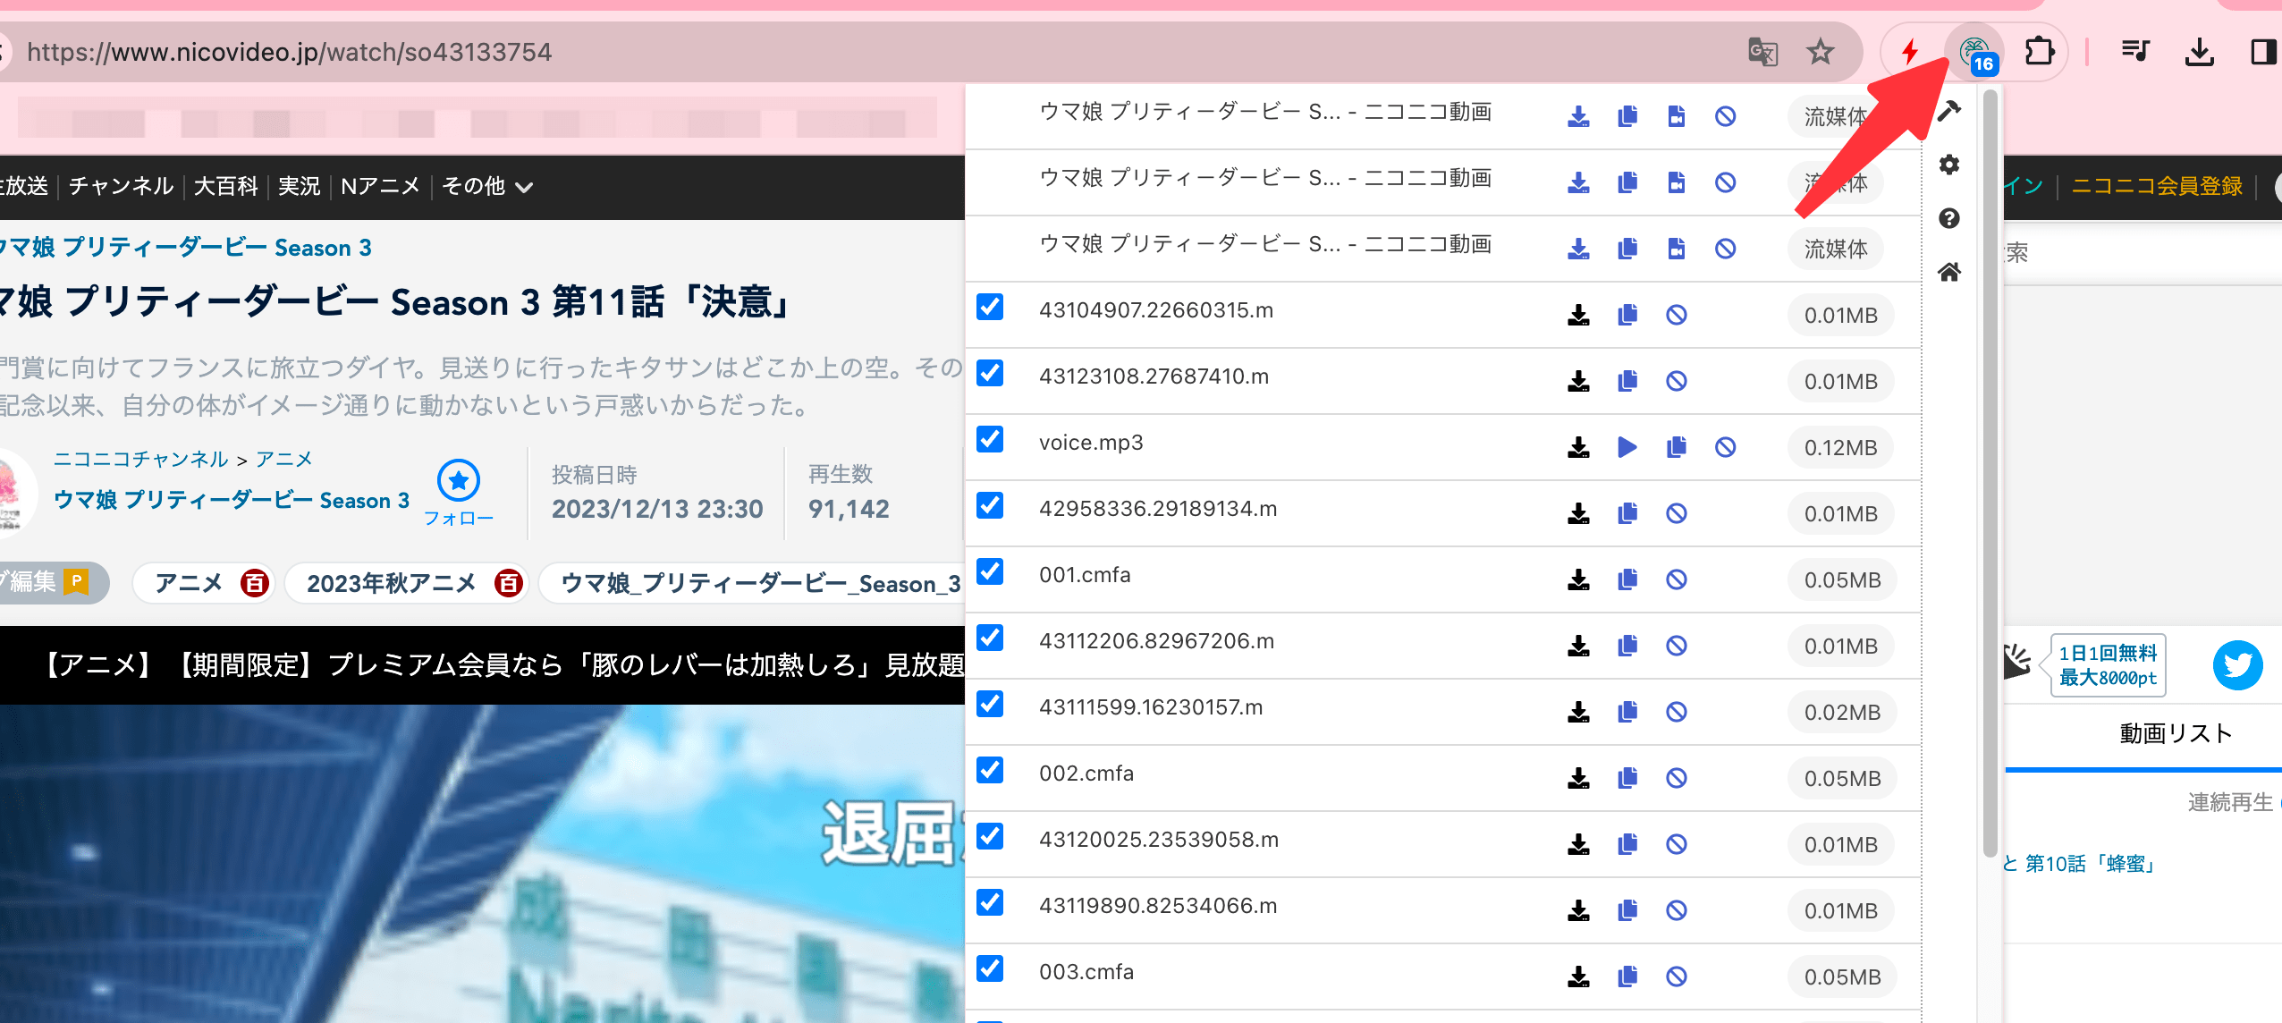The width and height of the screenshot is (2282, 1023).
Task: Copy link of third ウマ娘 stream entry
Action: pyautogui.click(x=1627, y=249)
